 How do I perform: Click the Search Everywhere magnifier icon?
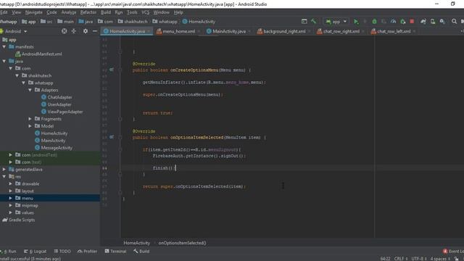point(454,22)
